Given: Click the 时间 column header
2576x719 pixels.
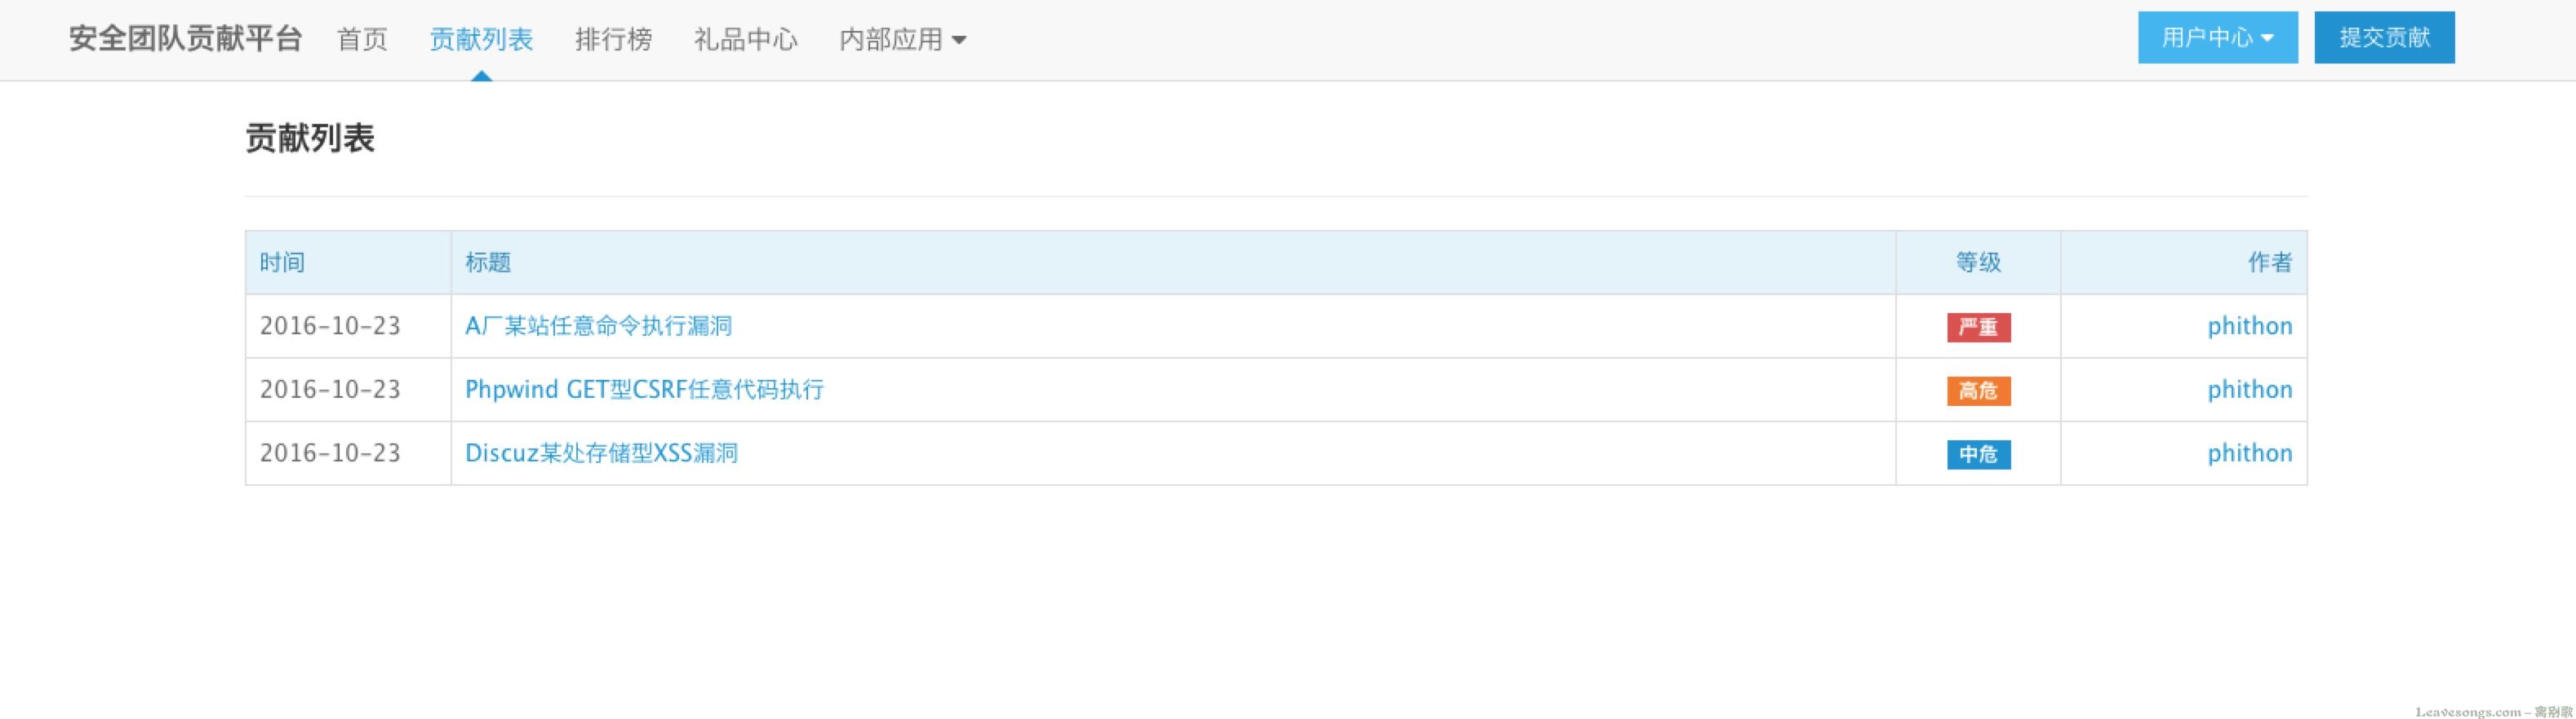Looking at the screenshot, I should (282, 262).
